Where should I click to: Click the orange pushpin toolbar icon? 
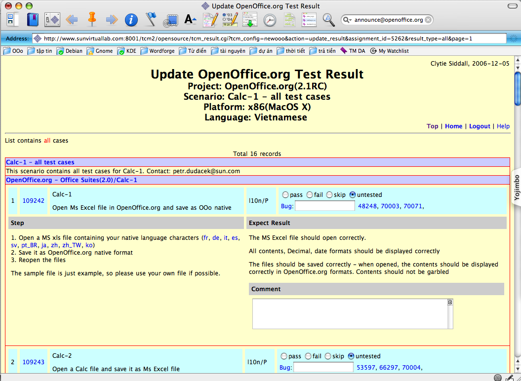pyautogui.click(x=92, y=19)
